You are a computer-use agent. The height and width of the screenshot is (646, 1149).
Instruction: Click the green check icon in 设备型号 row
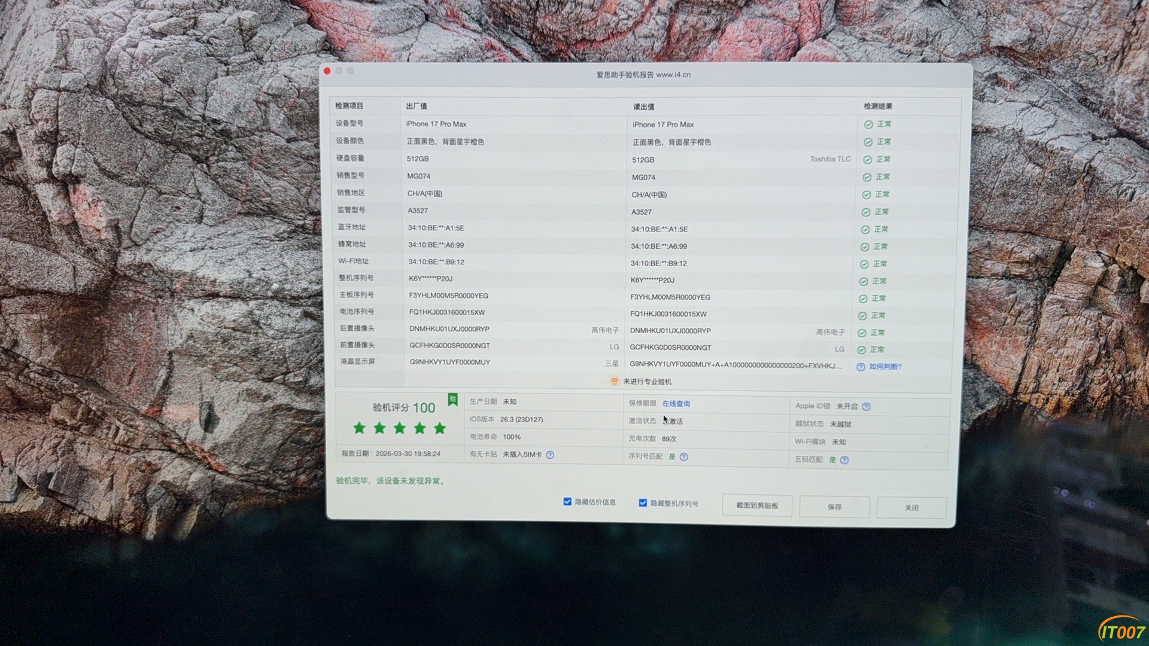pyautogui.click(x=868, y=124)
